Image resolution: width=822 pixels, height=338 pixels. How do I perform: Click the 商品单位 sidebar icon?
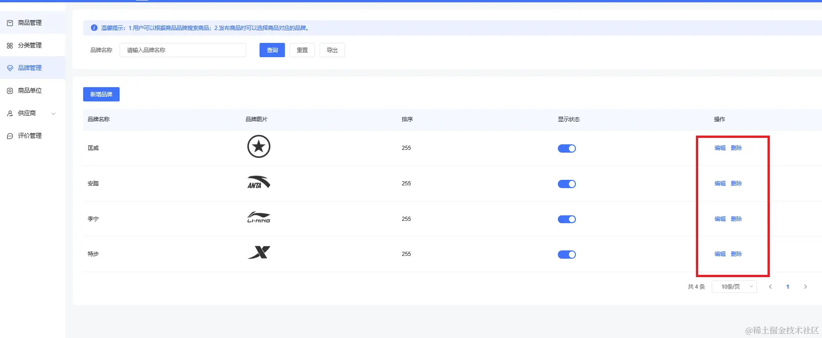click(10, 91)
